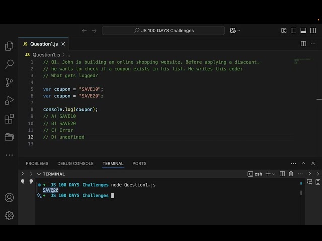Open terminal More Actions ellipsis
The width and height of the screenshot is (322, 241).
click(x=300, y=174)
